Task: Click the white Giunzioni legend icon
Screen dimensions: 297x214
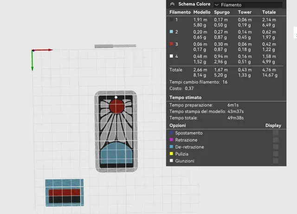Action: click(x=171, y=161)
